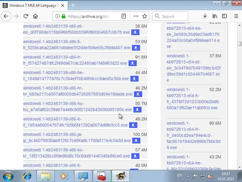Open the network status tray icon
Image resolution: width=242 pixels, height=182 pixels.
[202, 176]
